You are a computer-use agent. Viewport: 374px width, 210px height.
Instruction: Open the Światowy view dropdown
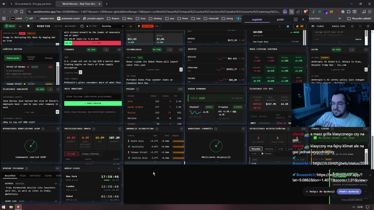pyautogui.click(x=113, y=26)
